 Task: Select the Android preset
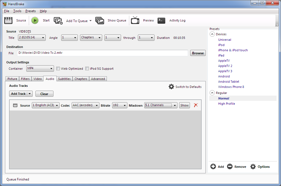(224, 76)
